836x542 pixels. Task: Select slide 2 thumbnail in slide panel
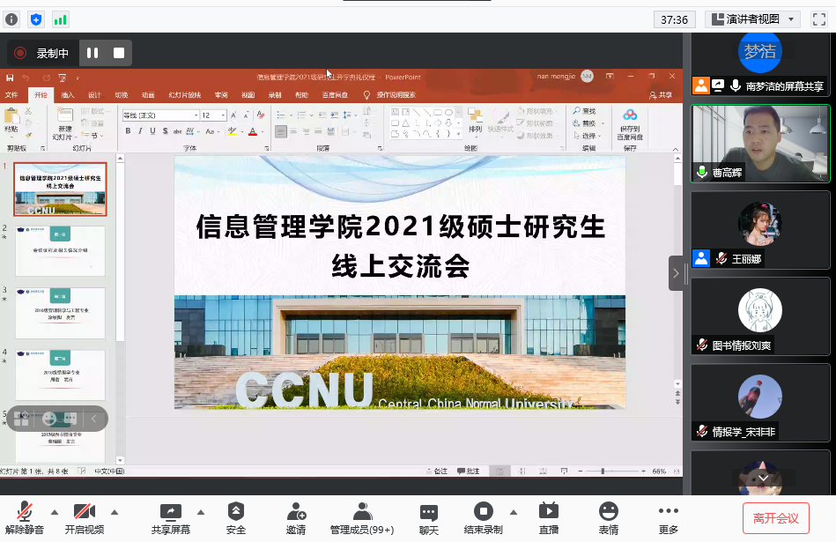point(60,251)
